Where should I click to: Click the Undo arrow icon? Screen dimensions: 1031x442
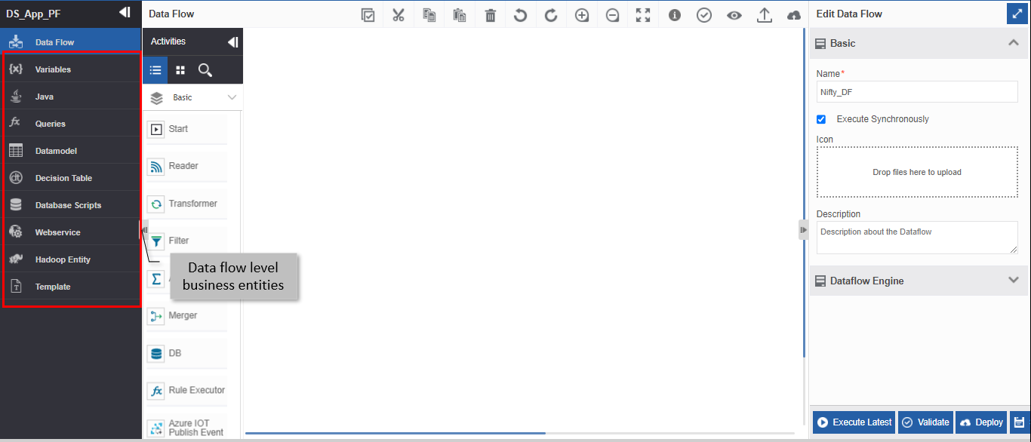(x=520, y=15)
